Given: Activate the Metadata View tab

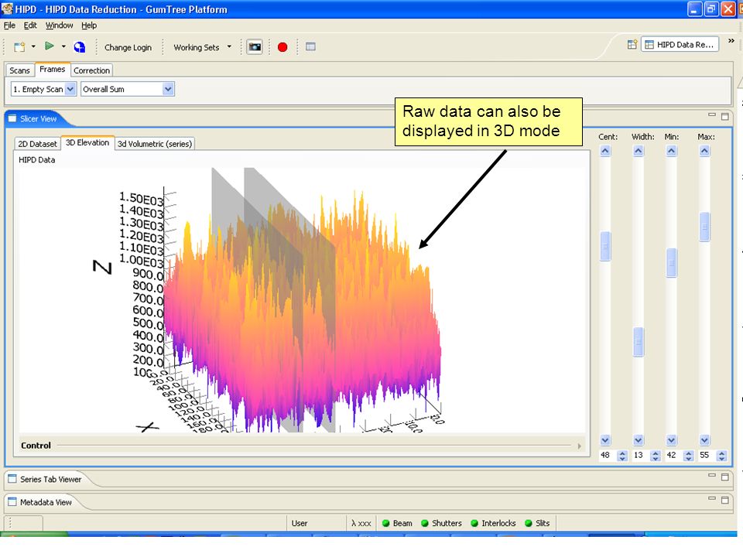Looking at the screenshot, I should pos(46,503).
